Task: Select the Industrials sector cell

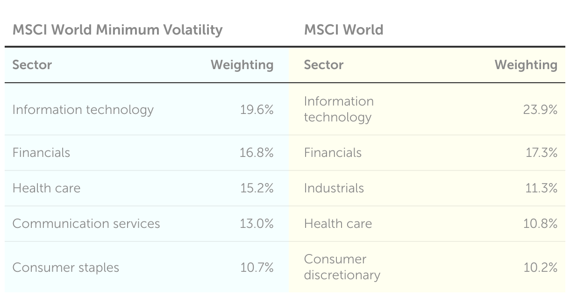Action: (334, 188)
